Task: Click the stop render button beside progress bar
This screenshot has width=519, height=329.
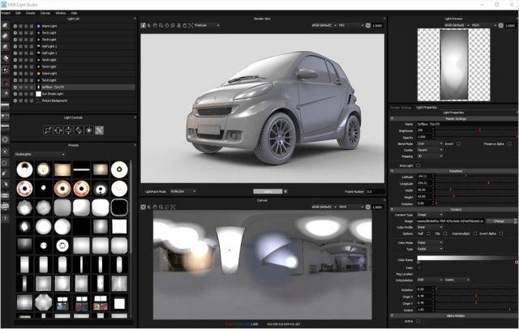Action: [x=285, y=191]
